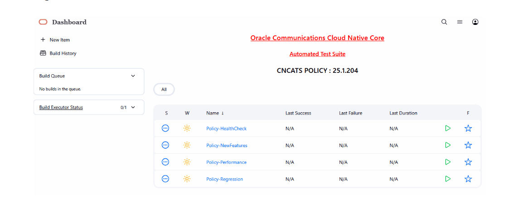Click the CNCATS POLICY : 25.1.204 text
The width and height of the screenshot is (509, 200).
click(x=317, y=70)
